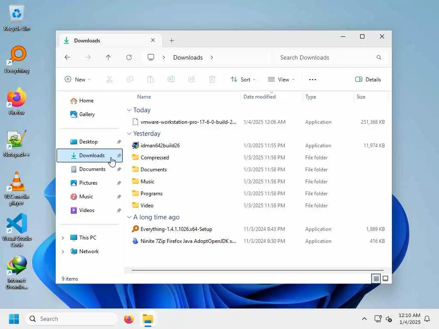Select the Downloads tab
This screenshot has width=439, height=329.
[x=109, y=41]
